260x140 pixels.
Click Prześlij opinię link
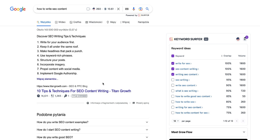click(x=143, y=103)
